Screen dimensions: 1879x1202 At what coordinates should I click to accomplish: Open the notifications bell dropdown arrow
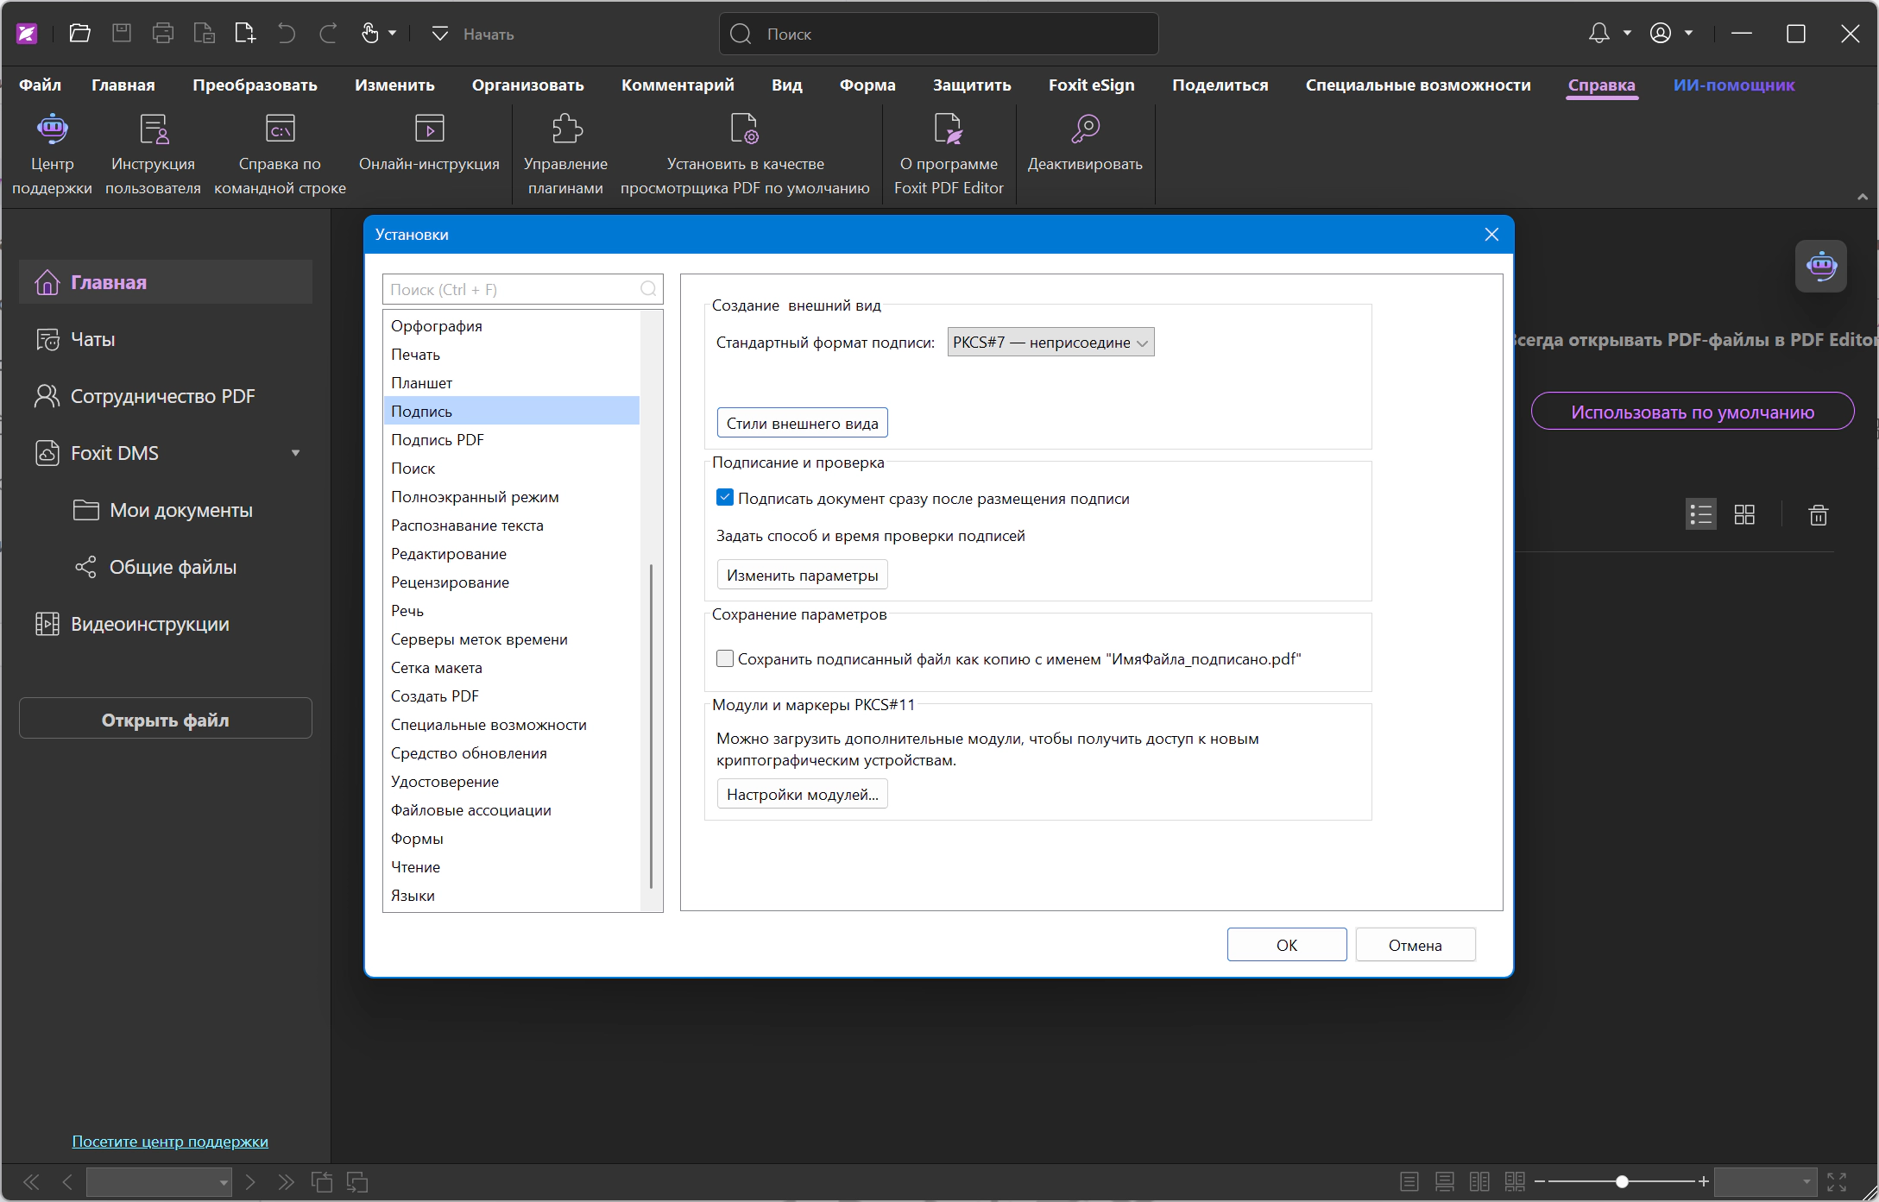[x=1627, y=34]
